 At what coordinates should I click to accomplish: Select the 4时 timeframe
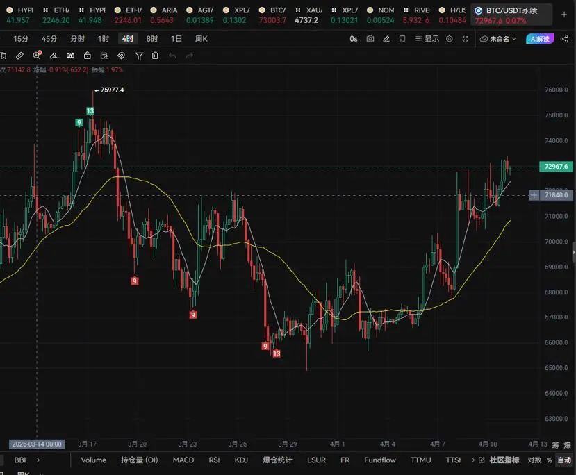128,39
